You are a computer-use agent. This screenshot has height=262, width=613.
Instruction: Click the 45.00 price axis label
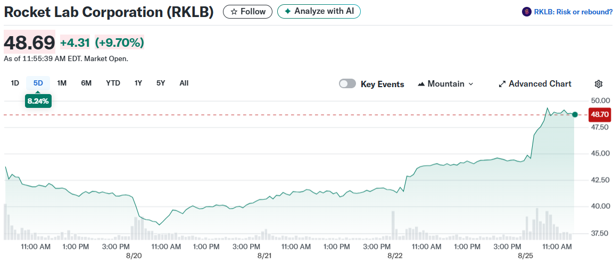599,154
